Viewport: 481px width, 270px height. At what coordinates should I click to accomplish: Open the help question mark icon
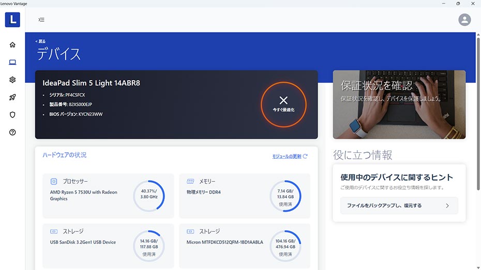click(x=12, y=132)
